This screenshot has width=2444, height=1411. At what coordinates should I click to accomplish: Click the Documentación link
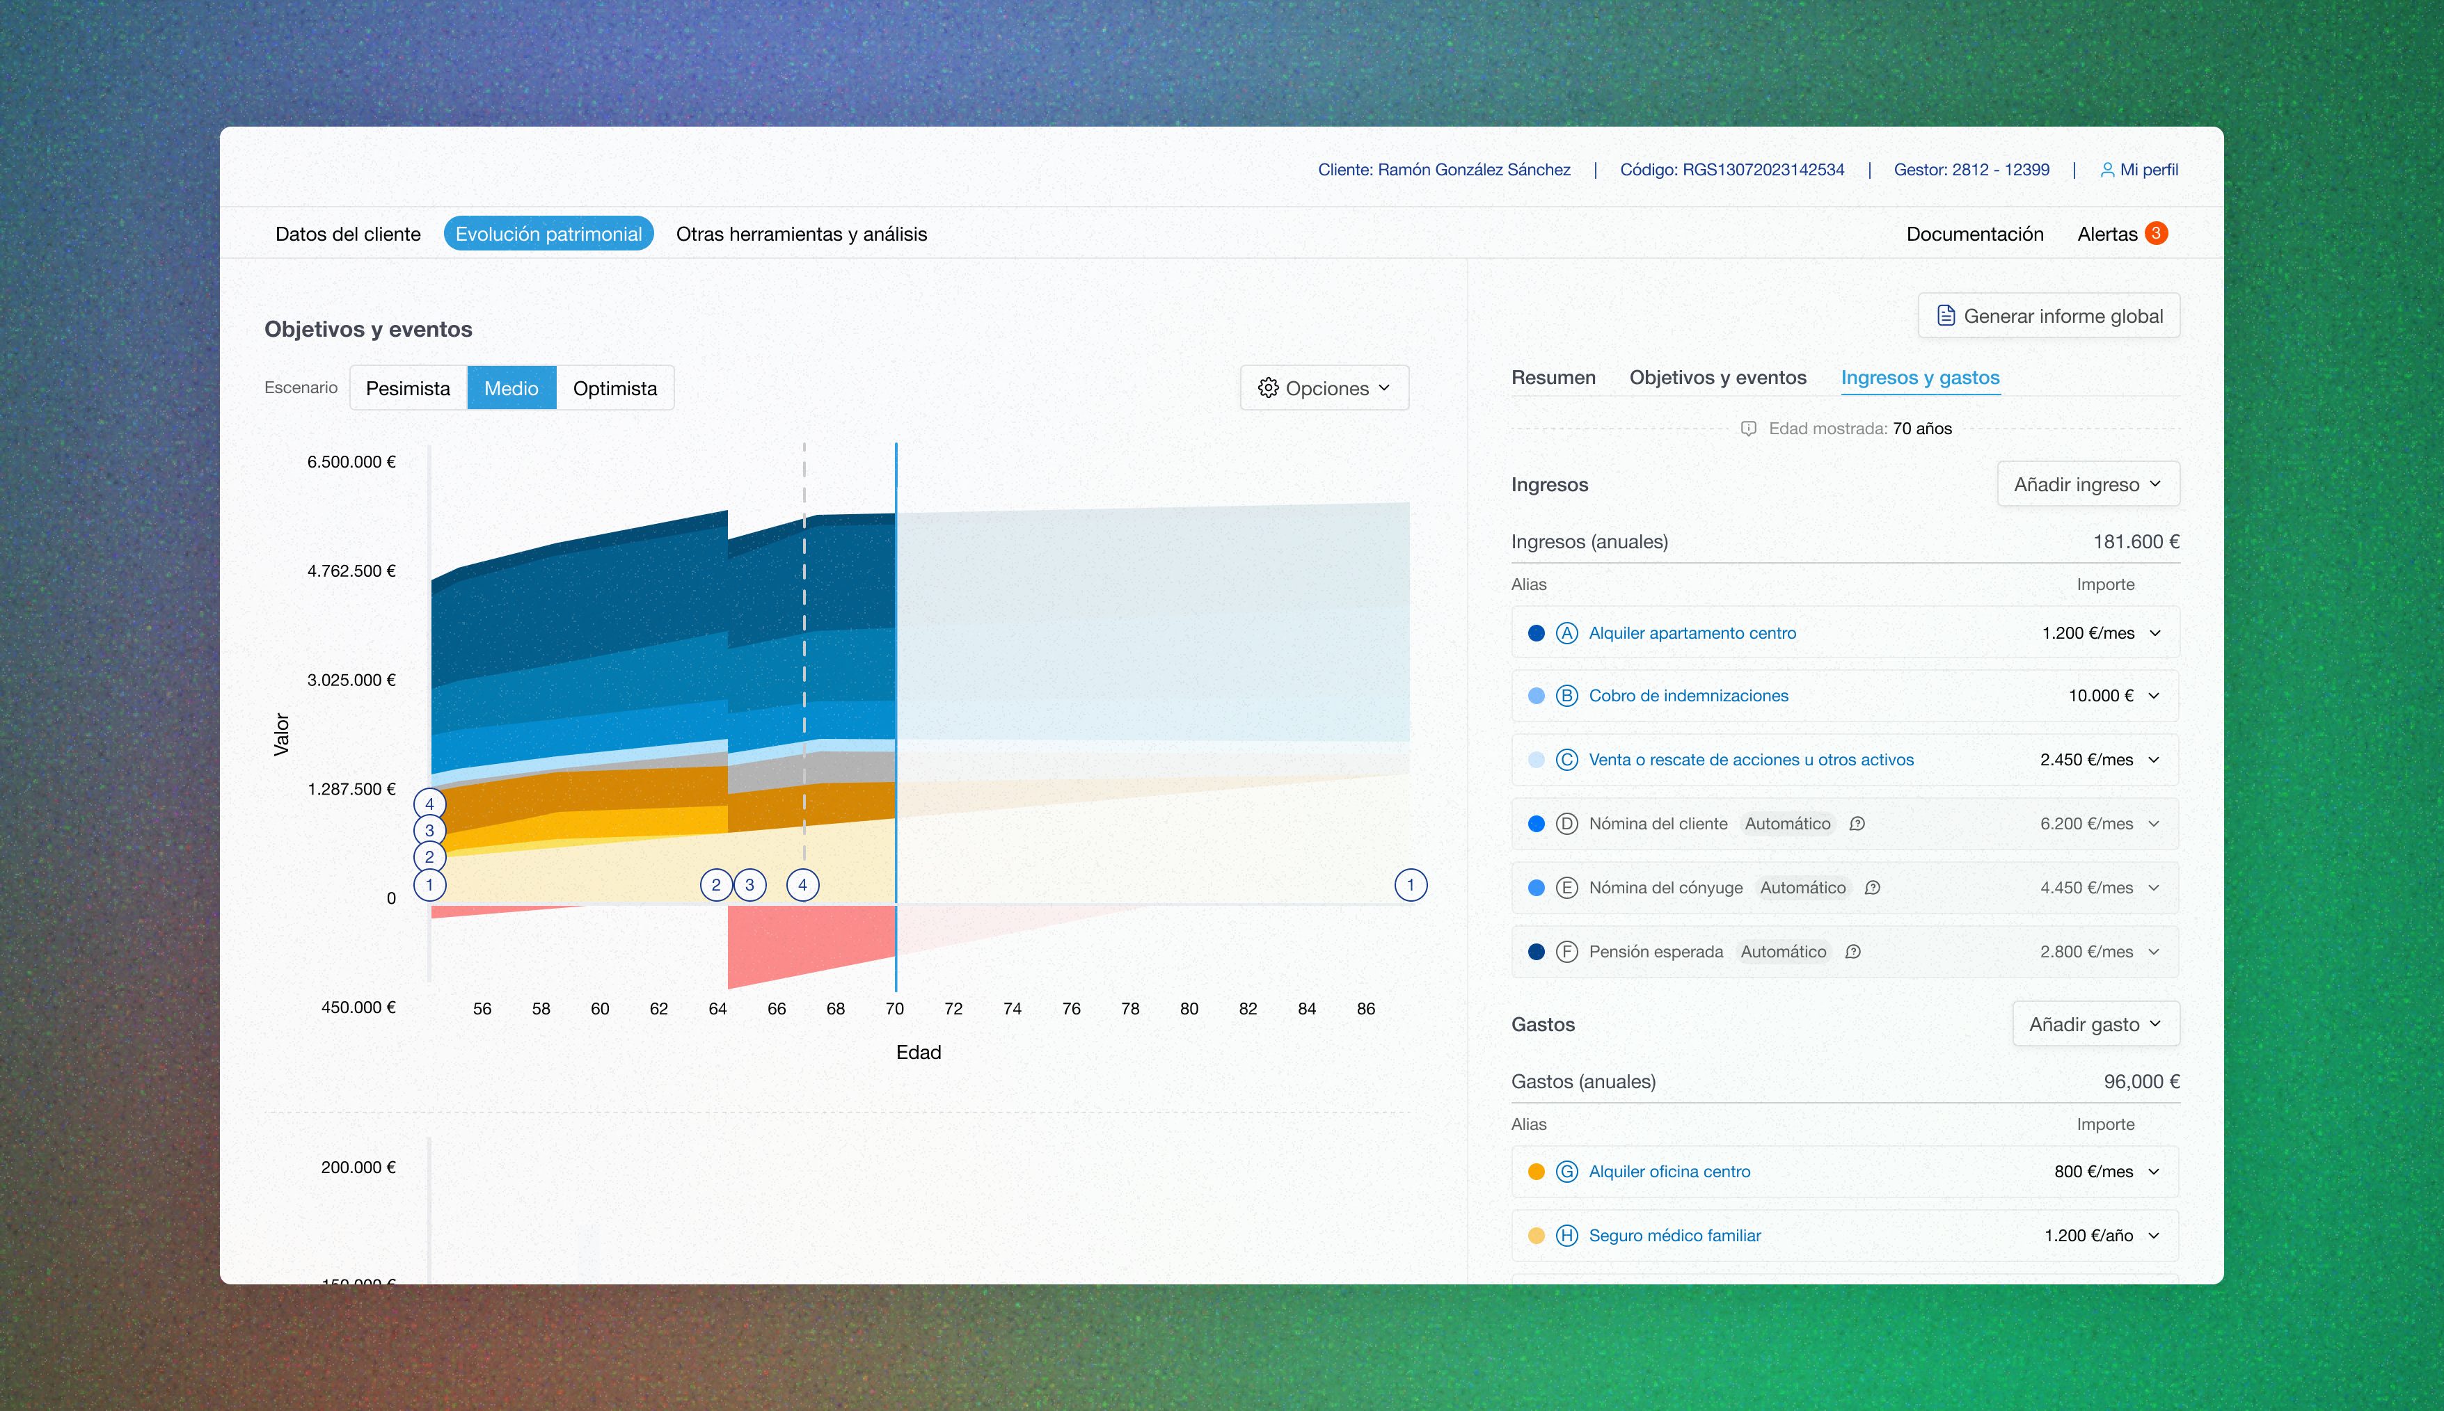pyautogui.click(x=1974, y=234)
